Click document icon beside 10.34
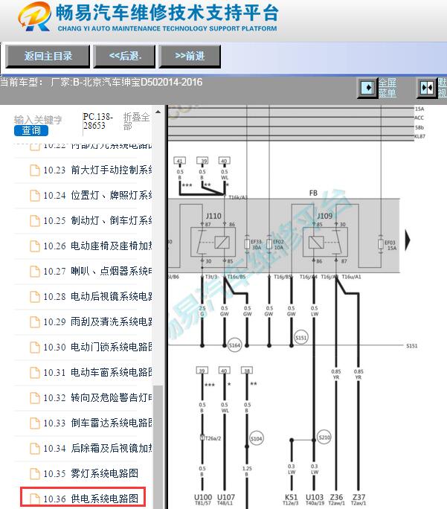This screenshot has height=509, width=447. tap(35, 449)
